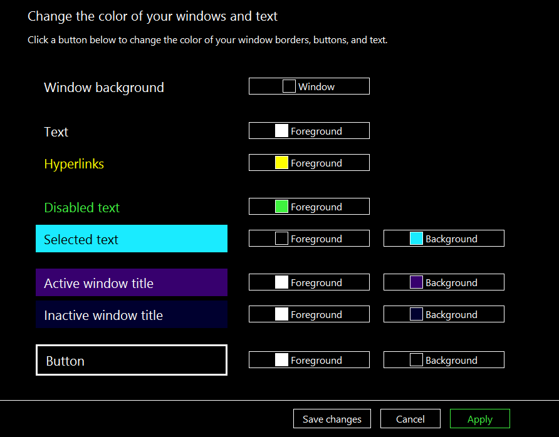Image resolution: width=559 pixels, height=437 pixels.
Task: Set the Selected text foreground color
Action: [x=309, y=239]
